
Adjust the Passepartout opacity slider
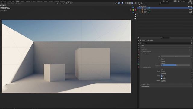pos(176,65)
